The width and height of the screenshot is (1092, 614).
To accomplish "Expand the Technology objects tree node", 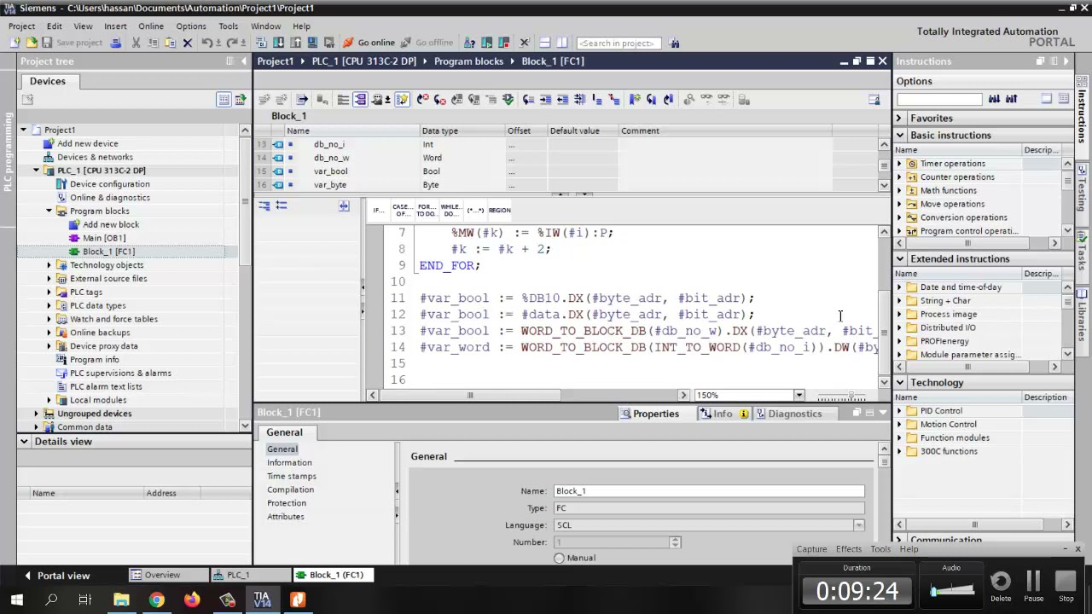I will pos(49,265).
